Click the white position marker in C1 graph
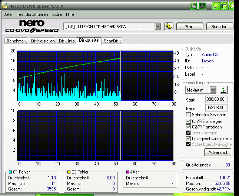This screenshot has height=196, width=239. tap(120, 76)
